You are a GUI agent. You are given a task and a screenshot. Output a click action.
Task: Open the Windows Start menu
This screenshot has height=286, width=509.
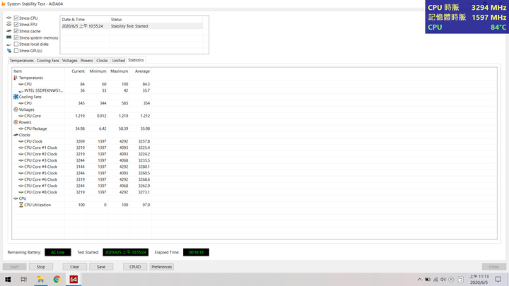click(x=8, y=279)
